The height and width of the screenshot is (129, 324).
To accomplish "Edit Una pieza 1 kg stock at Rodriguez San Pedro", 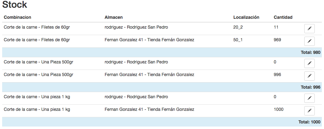I will [x=309, y=98].
